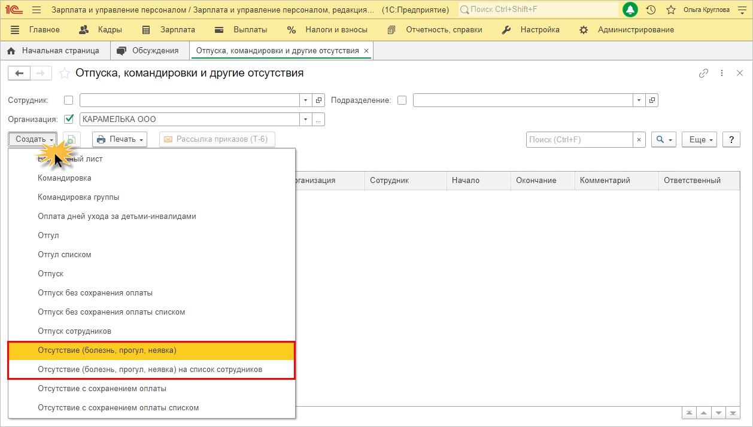Open the Подразделение field selection icon
This screenshot has height=427, width=753.
coord(652,100)
